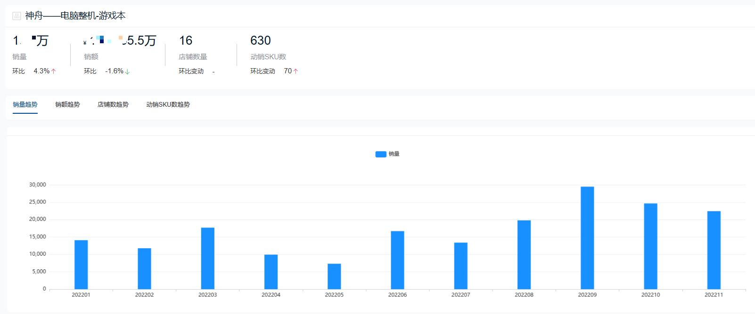Image resolution: width=755 pixels, height=314 pixels.
Task: Click the 202205 x-axis label
Action: tap(334, 295)
